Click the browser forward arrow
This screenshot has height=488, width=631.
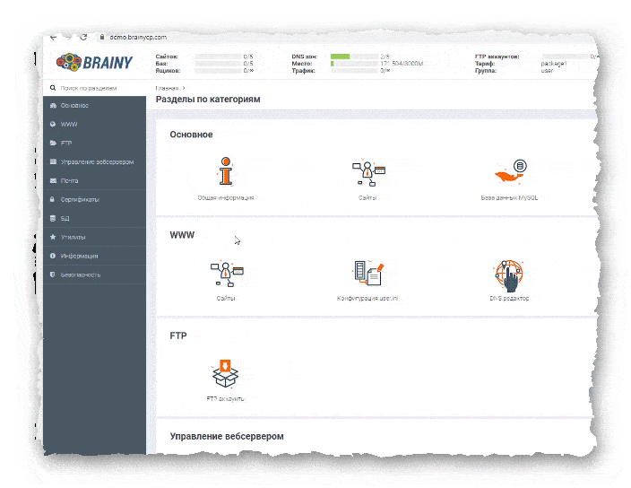coord(68,38)
